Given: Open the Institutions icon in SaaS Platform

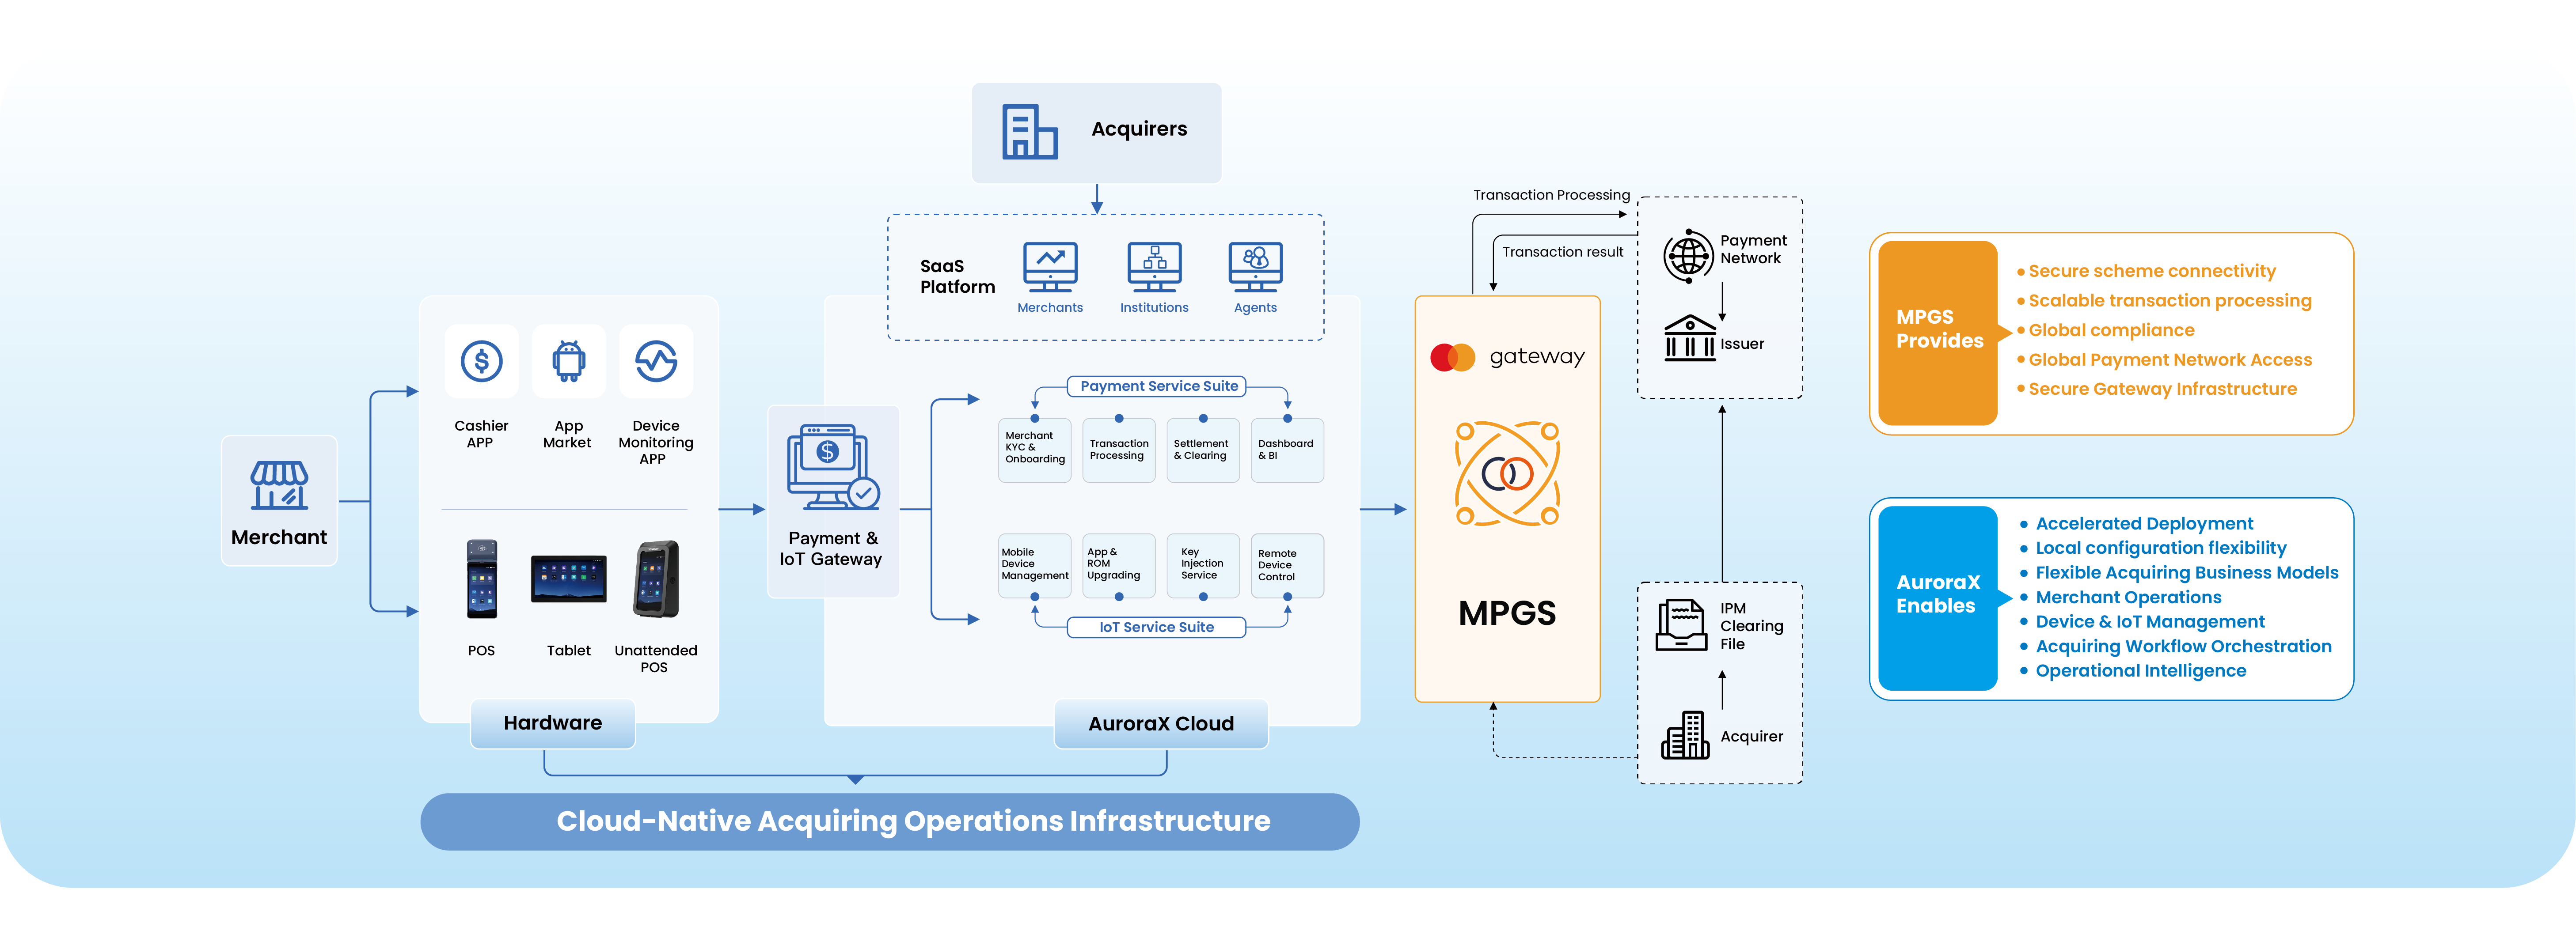Looking at the screenshot, I should tap(1154, 267).
